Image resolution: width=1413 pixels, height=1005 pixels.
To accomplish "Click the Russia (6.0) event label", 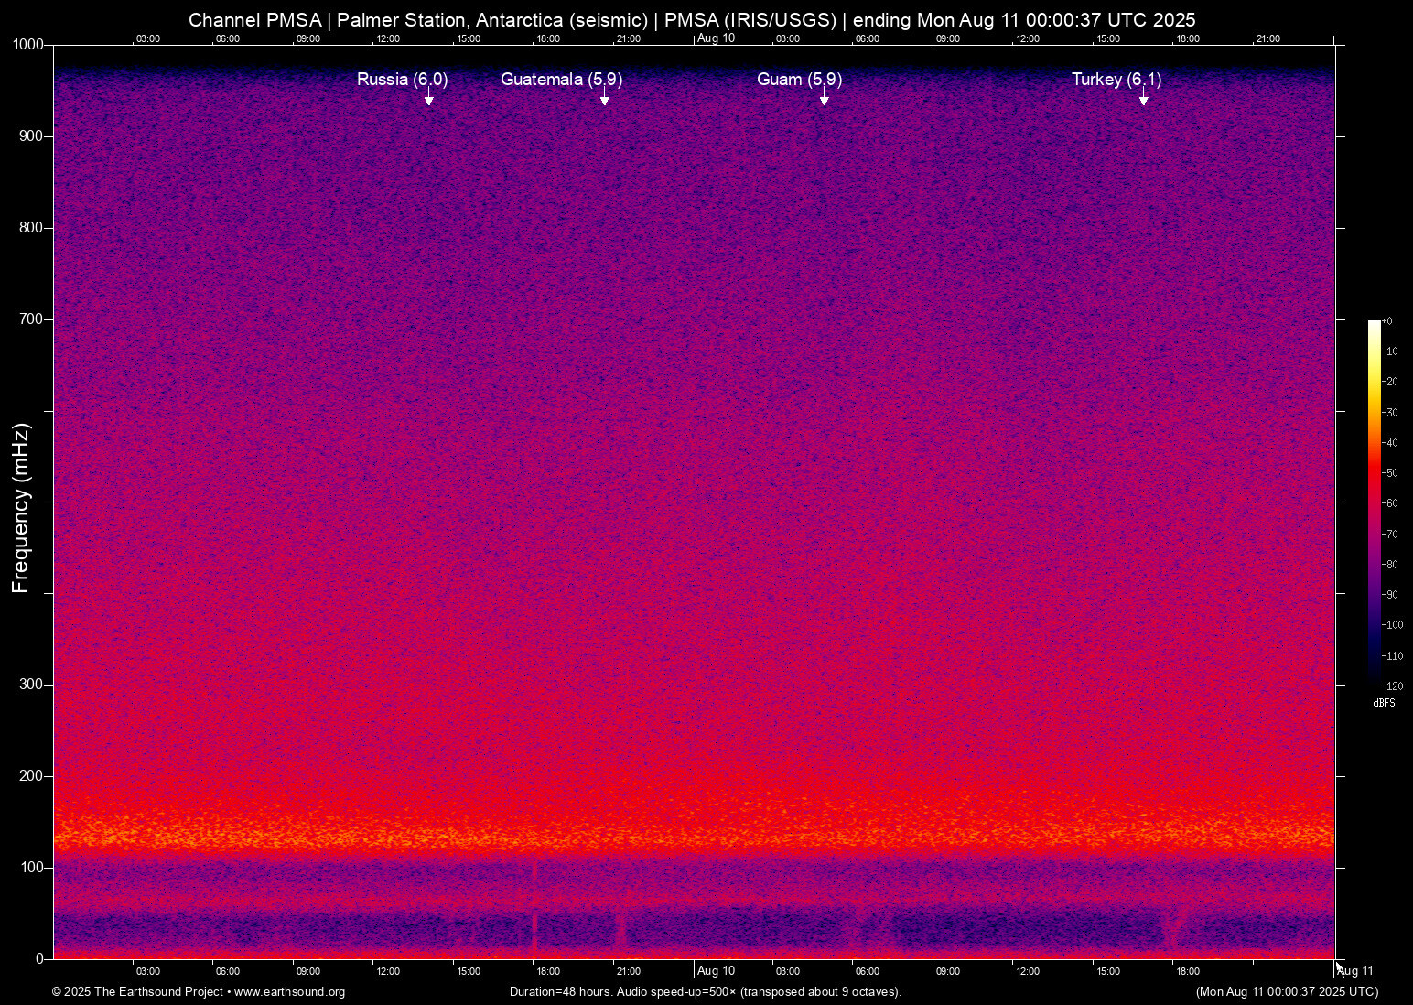I will pos(402,81).
